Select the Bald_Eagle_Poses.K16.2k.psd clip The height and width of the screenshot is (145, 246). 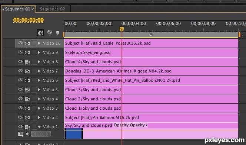(x=151, y=43)
